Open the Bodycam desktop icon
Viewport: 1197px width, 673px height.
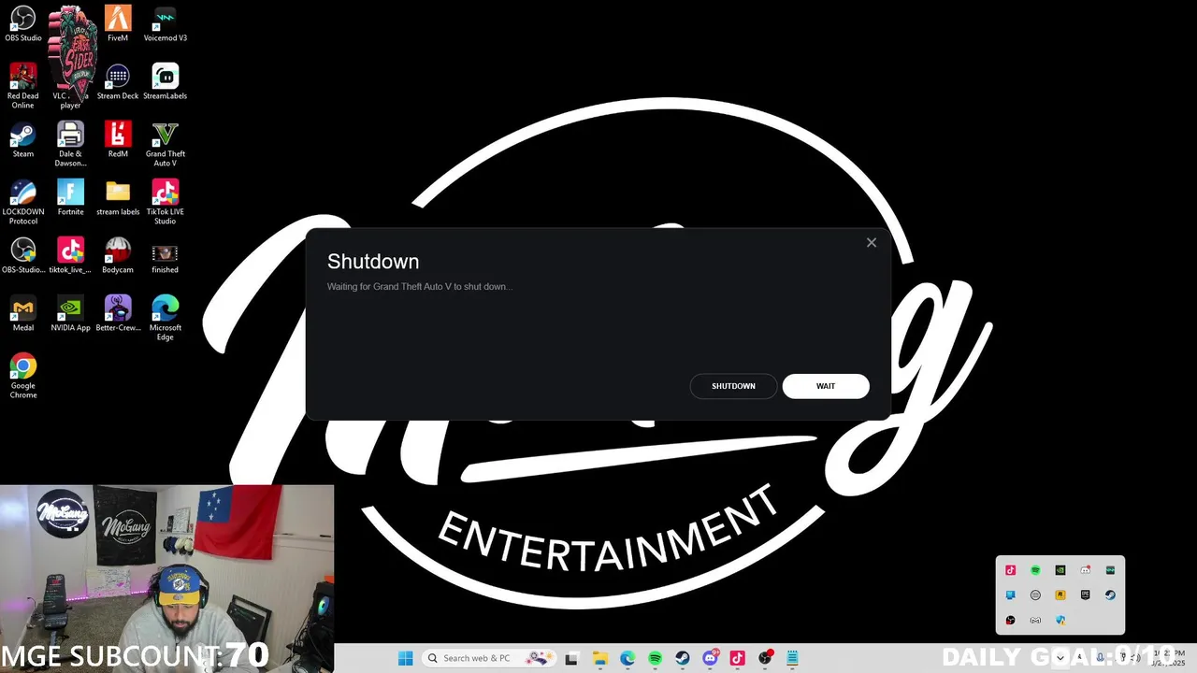[118, 256]
